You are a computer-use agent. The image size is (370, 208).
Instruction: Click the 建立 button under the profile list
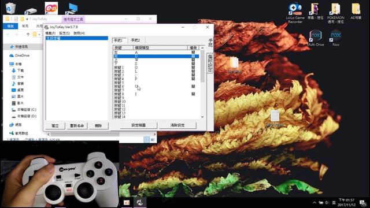point(55,126)
